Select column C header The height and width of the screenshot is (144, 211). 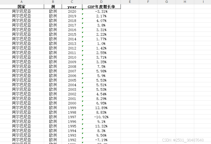pyautogui.click(x=72, y=2)
